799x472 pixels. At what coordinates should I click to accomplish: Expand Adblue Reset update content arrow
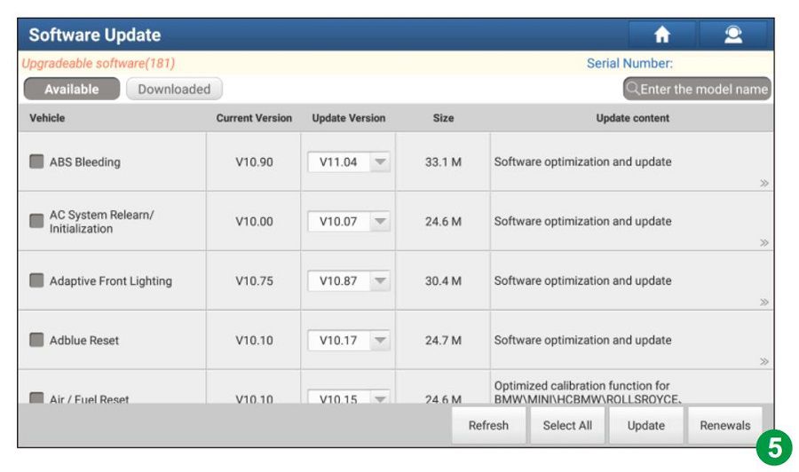tap(763, 361)
